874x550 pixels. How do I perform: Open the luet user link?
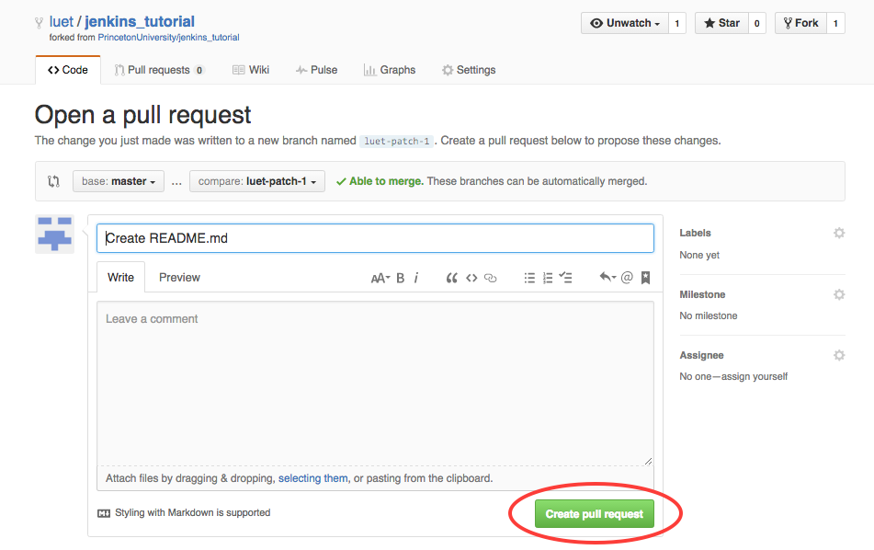tap(62, 22)
